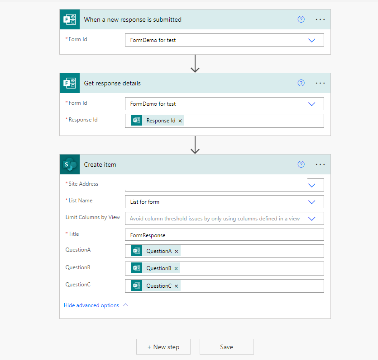Click the SharePoint icon on Create item
Image resolution: width=378 pixels, height=360 pixels.
[69, 164]
